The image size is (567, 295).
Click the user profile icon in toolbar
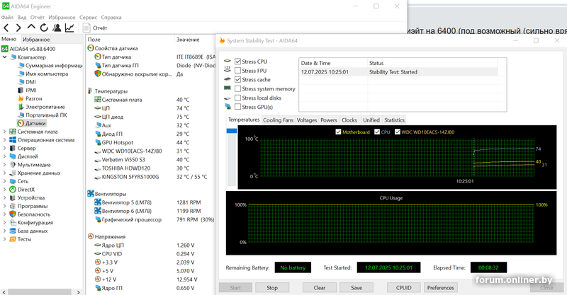click(x=57, y=28)
